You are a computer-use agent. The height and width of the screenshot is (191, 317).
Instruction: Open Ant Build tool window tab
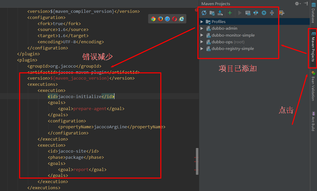[313, 121]
